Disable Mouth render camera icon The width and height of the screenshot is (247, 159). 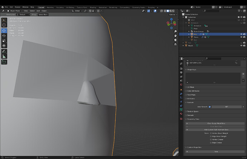[x=244, y=46]
